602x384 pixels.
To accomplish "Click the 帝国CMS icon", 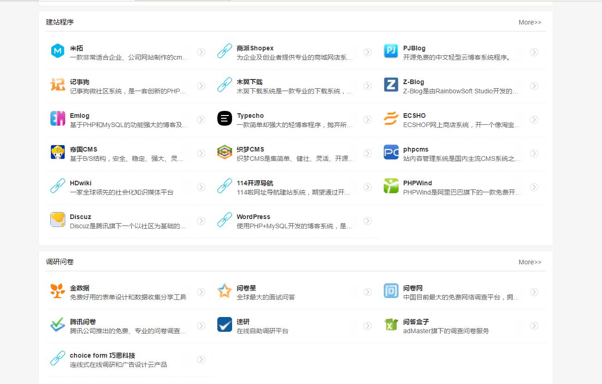I will coord(57,153).
